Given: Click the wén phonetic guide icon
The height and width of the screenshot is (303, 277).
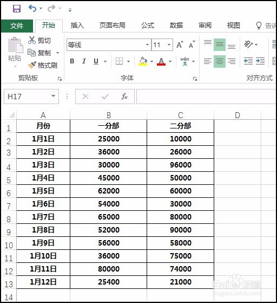Looking at the screenshot, I should (x=184, y=61).
